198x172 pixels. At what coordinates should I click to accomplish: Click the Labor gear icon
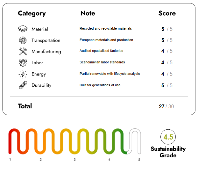point(23,63)
